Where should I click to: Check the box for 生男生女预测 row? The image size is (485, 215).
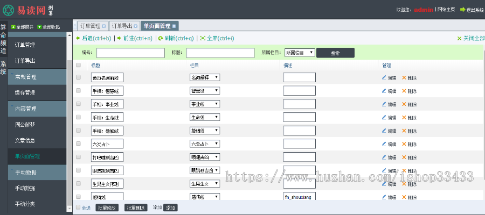[78, 183]
